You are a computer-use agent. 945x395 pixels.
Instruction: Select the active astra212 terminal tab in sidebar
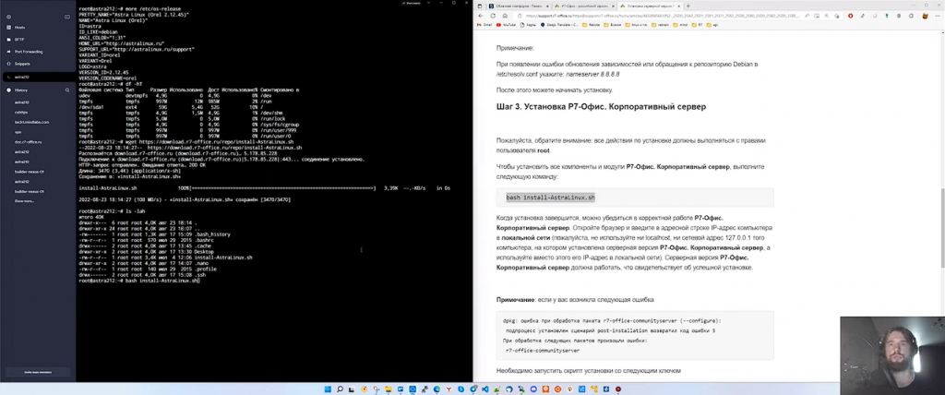coord(37,78)
